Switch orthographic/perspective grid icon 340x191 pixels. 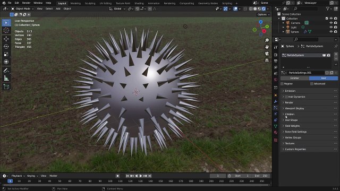coord(267,60)
